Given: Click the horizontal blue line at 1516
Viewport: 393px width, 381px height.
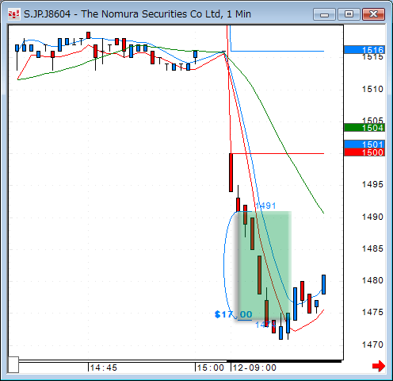Looking at the screenshot, I should tap(277, 51).
